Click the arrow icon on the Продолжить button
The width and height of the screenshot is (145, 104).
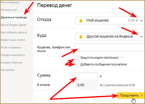[142, 95]
